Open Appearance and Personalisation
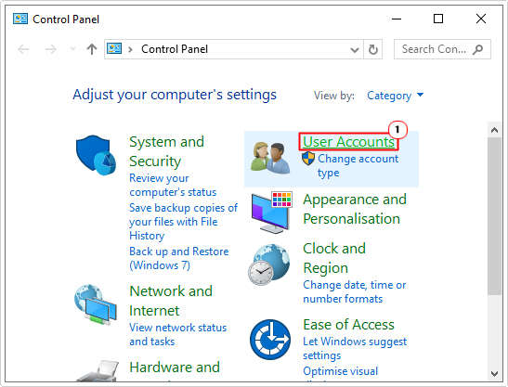Image resolution: width=508 pixels, height=387 pixels. (355, 209)
